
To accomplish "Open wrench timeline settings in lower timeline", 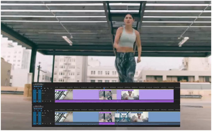I will pos(48,111).
